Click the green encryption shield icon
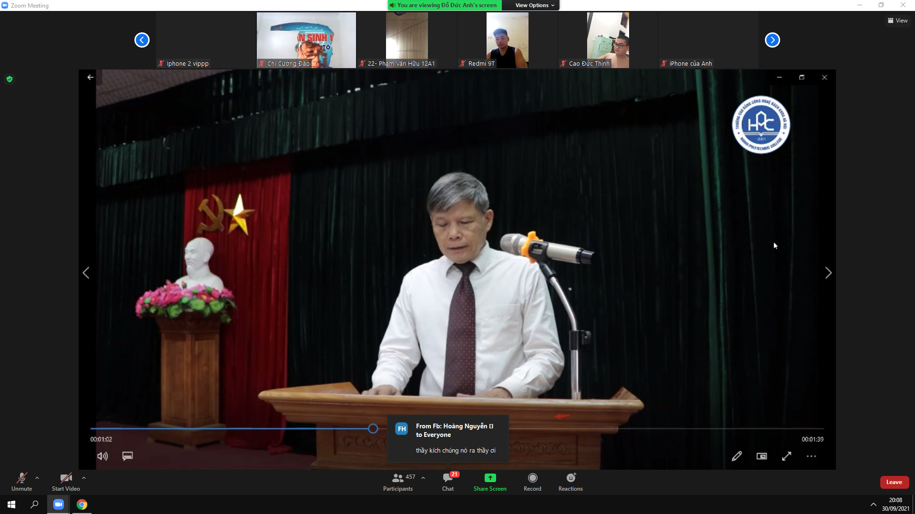This screenshot has height=514, width=915. (10, 79)
